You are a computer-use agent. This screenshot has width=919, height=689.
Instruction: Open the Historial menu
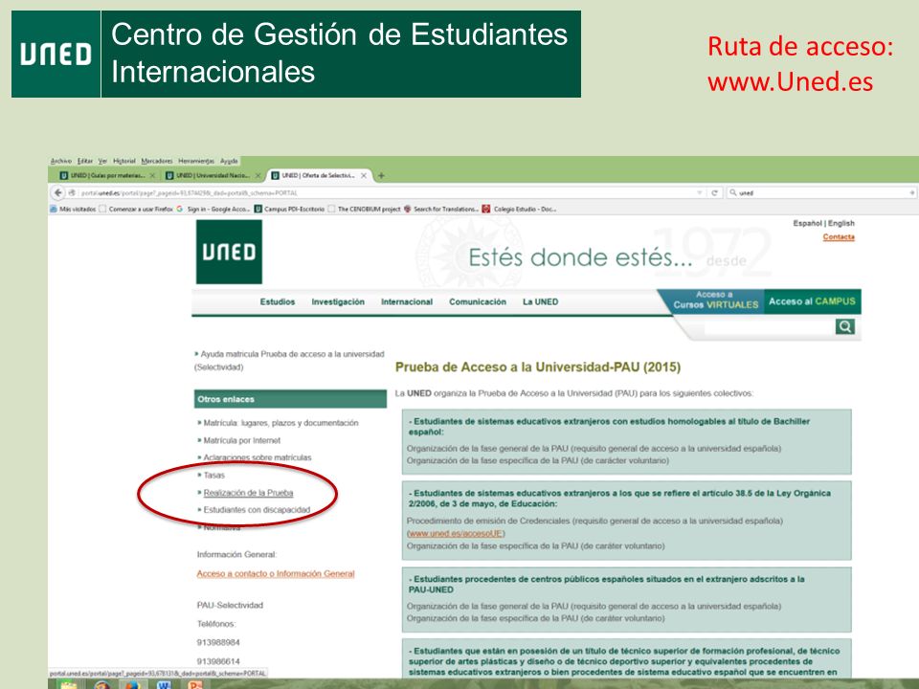click(124, 161)
